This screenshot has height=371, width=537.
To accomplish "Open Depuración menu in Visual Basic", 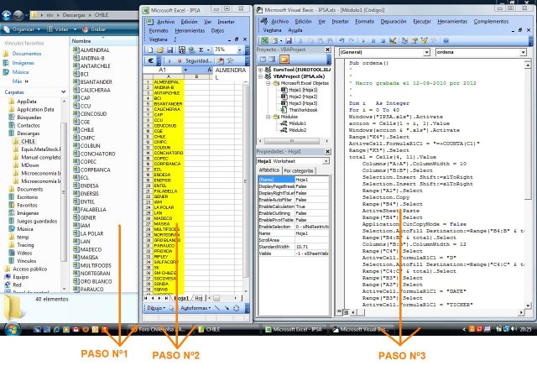I will tap(394, 22).
